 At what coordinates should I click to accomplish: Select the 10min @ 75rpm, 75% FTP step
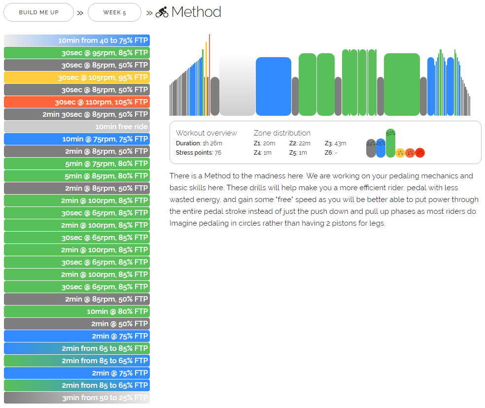click(x=77, y=139)
